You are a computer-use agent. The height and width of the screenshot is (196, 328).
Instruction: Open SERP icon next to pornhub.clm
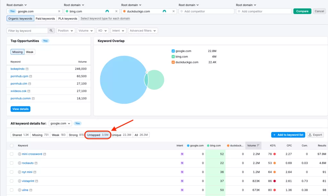point(29,84)
